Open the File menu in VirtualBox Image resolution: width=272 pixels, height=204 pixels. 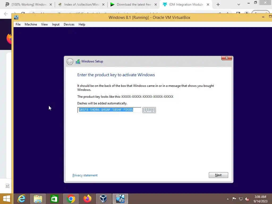point(18,24)
